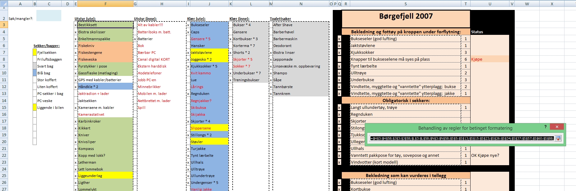Select the 'Liggeunderlag' cell

click(105, 176)
